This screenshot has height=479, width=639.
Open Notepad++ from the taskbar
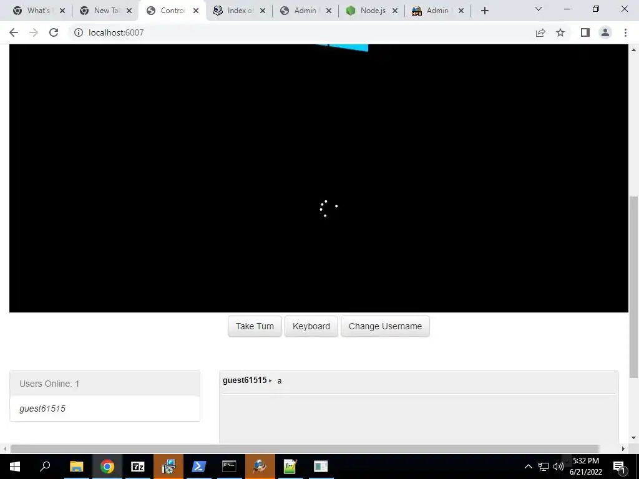(x=290, y=467)
